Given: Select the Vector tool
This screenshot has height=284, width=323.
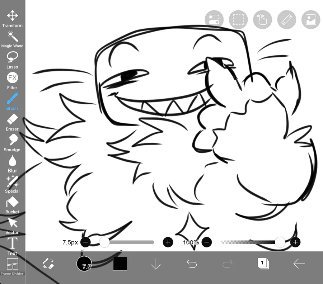Looking at the screenshot, I should pyautogui.click(x=12, y=226).
